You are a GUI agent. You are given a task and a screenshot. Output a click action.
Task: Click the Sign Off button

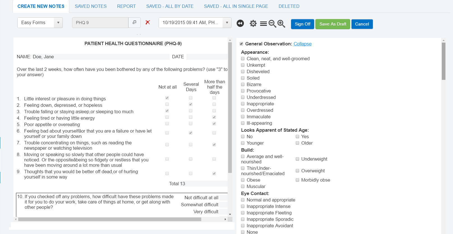click(x=302, y=24)
